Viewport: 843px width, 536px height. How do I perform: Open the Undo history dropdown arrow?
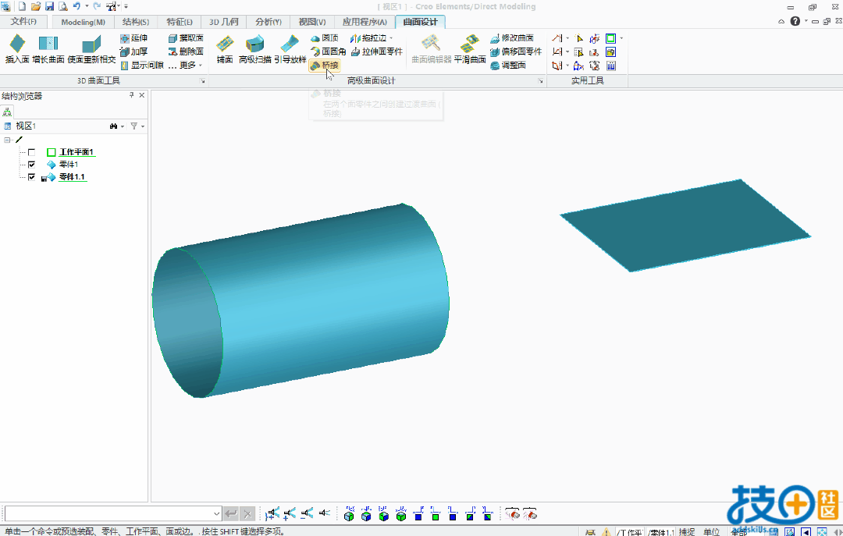point(87,6)
